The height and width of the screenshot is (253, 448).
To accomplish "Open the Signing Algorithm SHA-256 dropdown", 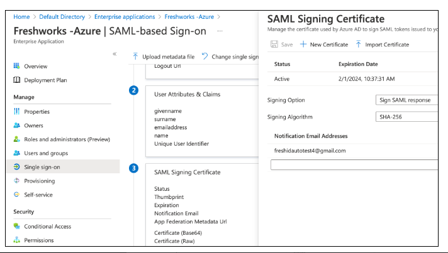I will [406, 117].
